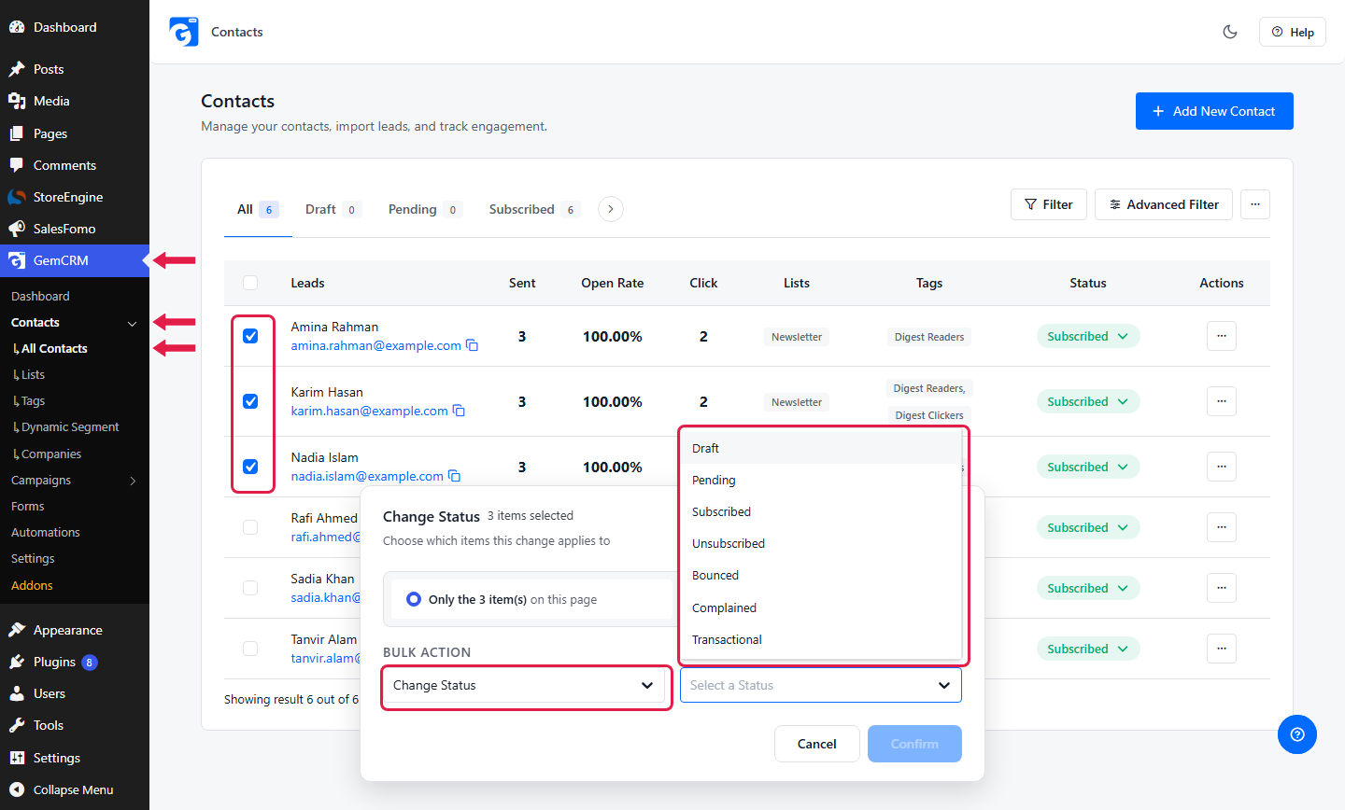Check Sadia Khan's row checkbox
The height and width of the screenshot is (810, 1345).
[250, 588]
